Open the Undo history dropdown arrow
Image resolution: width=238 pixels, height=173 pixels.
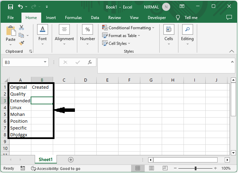tap(26, 7)
